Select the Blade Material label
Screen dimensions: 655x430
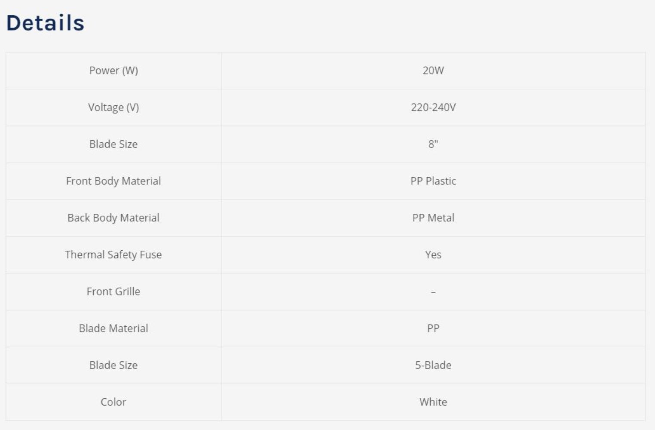(x=113, y=329)
